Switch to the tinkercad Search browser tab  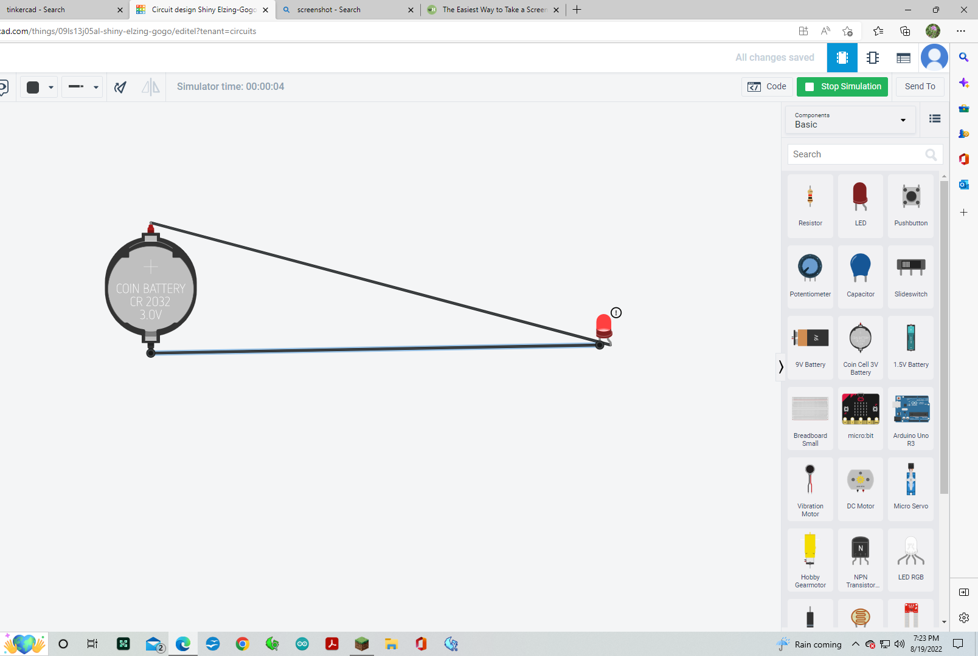pyautogui.click(x=61, y=10)
